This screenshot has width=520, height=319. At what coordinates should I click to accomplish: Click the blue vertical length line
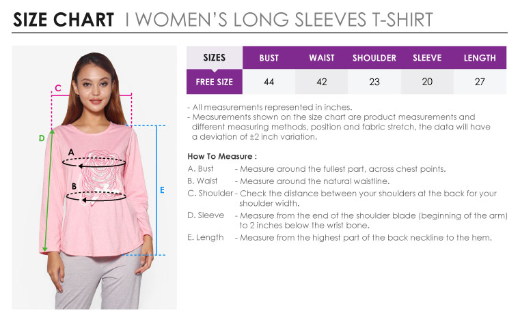[x=156, y=190]
